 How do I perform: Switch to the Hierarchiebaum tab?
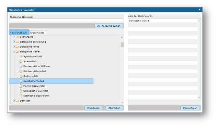(19, 33)
